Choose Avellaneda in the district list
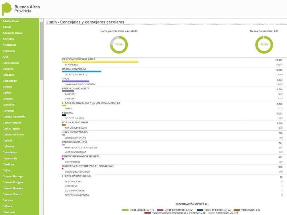Viewport: 287px width, 215px height. point(9,45)
